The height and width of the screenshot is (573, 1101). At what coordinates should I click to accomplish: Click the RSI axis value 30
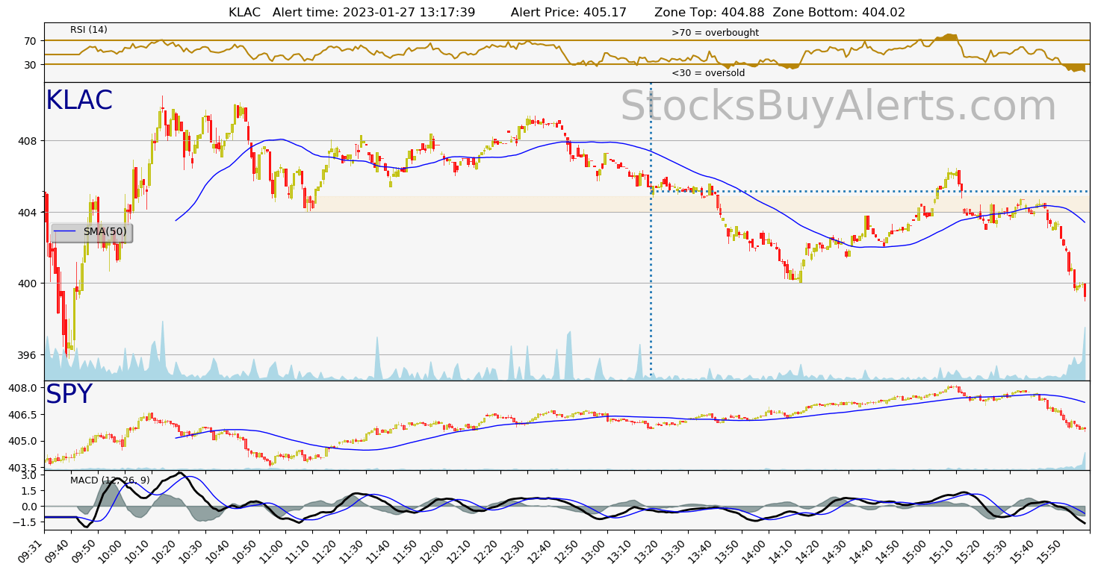[x=31, y=65]
